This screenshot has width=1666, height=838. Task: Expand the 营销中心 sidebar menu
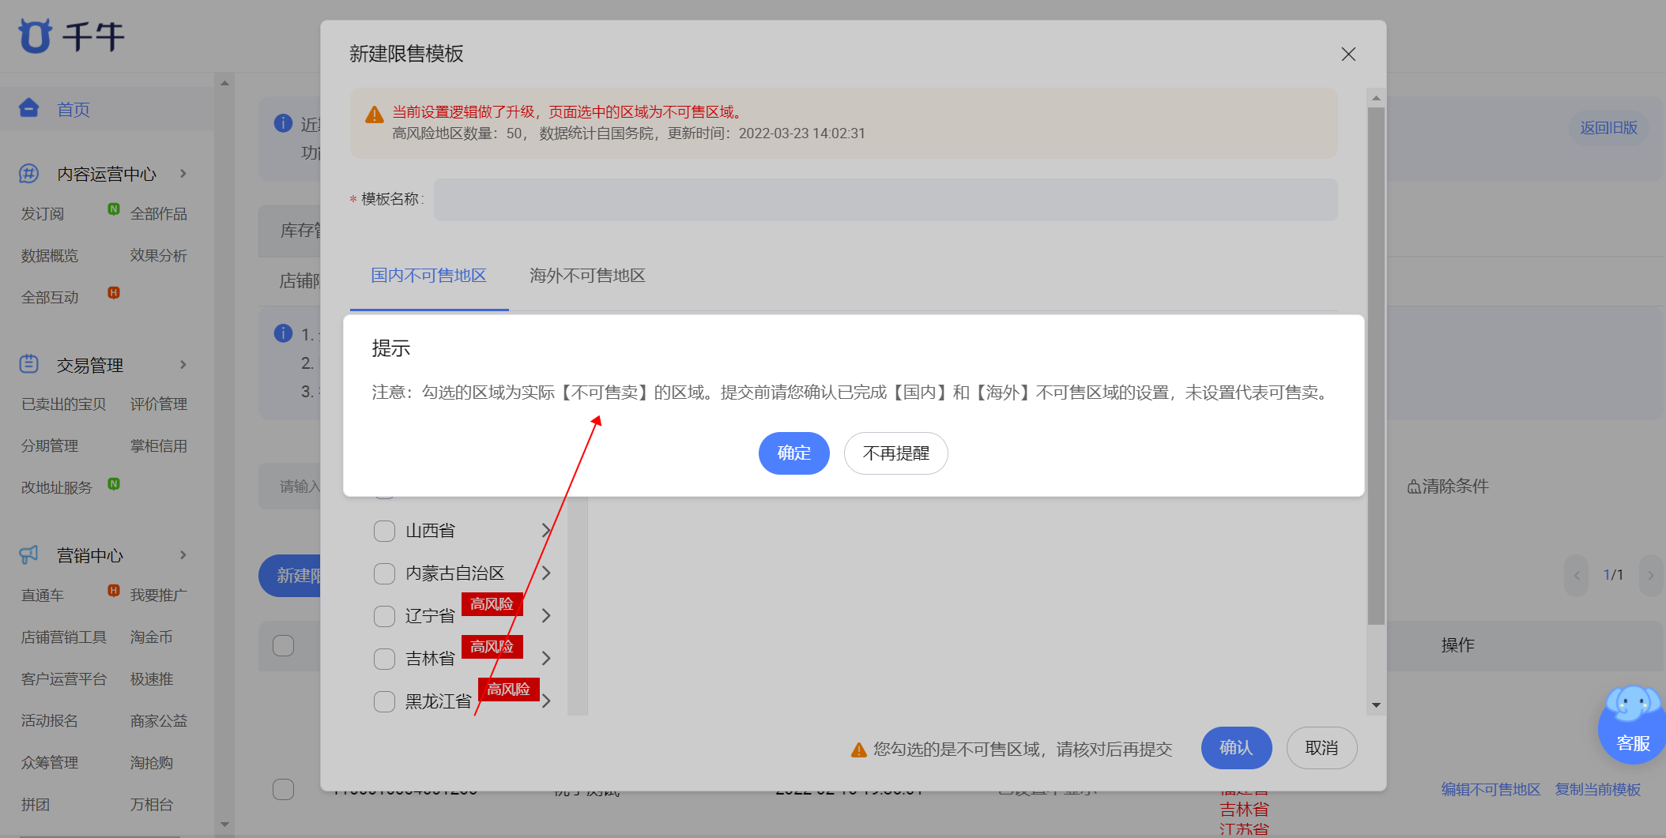[183, 554]
